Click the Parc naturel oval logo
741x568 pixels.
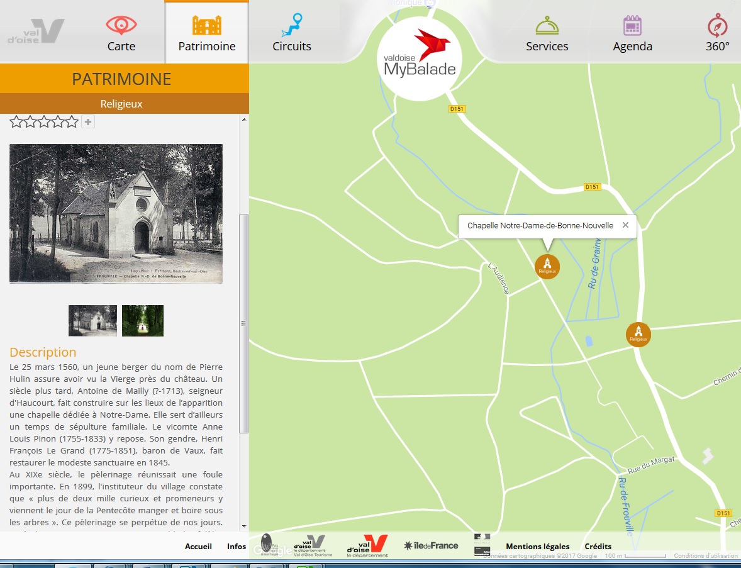click(x=268, y=544)
